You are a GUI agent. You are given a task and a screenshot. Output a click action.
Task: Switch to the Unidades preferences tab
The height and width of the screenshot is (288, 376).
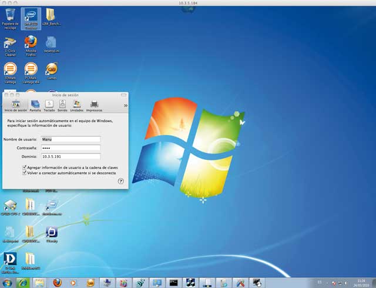click(77, 106)
